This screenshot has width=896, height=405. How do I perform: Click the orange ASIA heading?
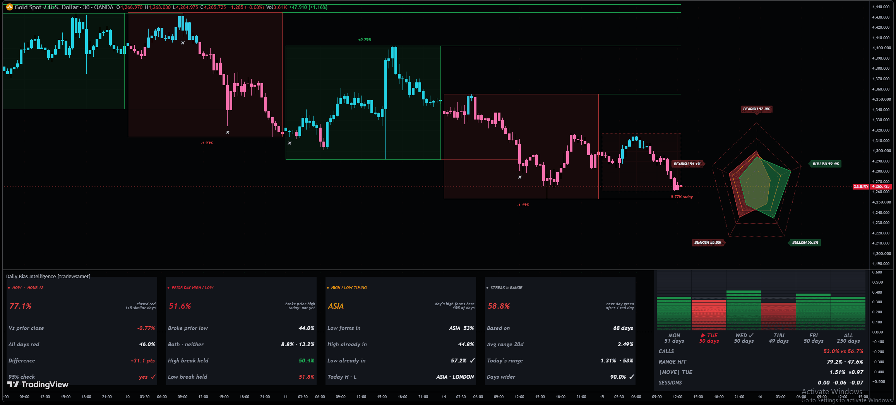336,306
